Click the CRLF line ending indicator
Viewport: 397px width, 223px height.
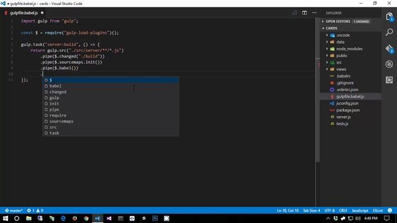(x=343, y=211)
